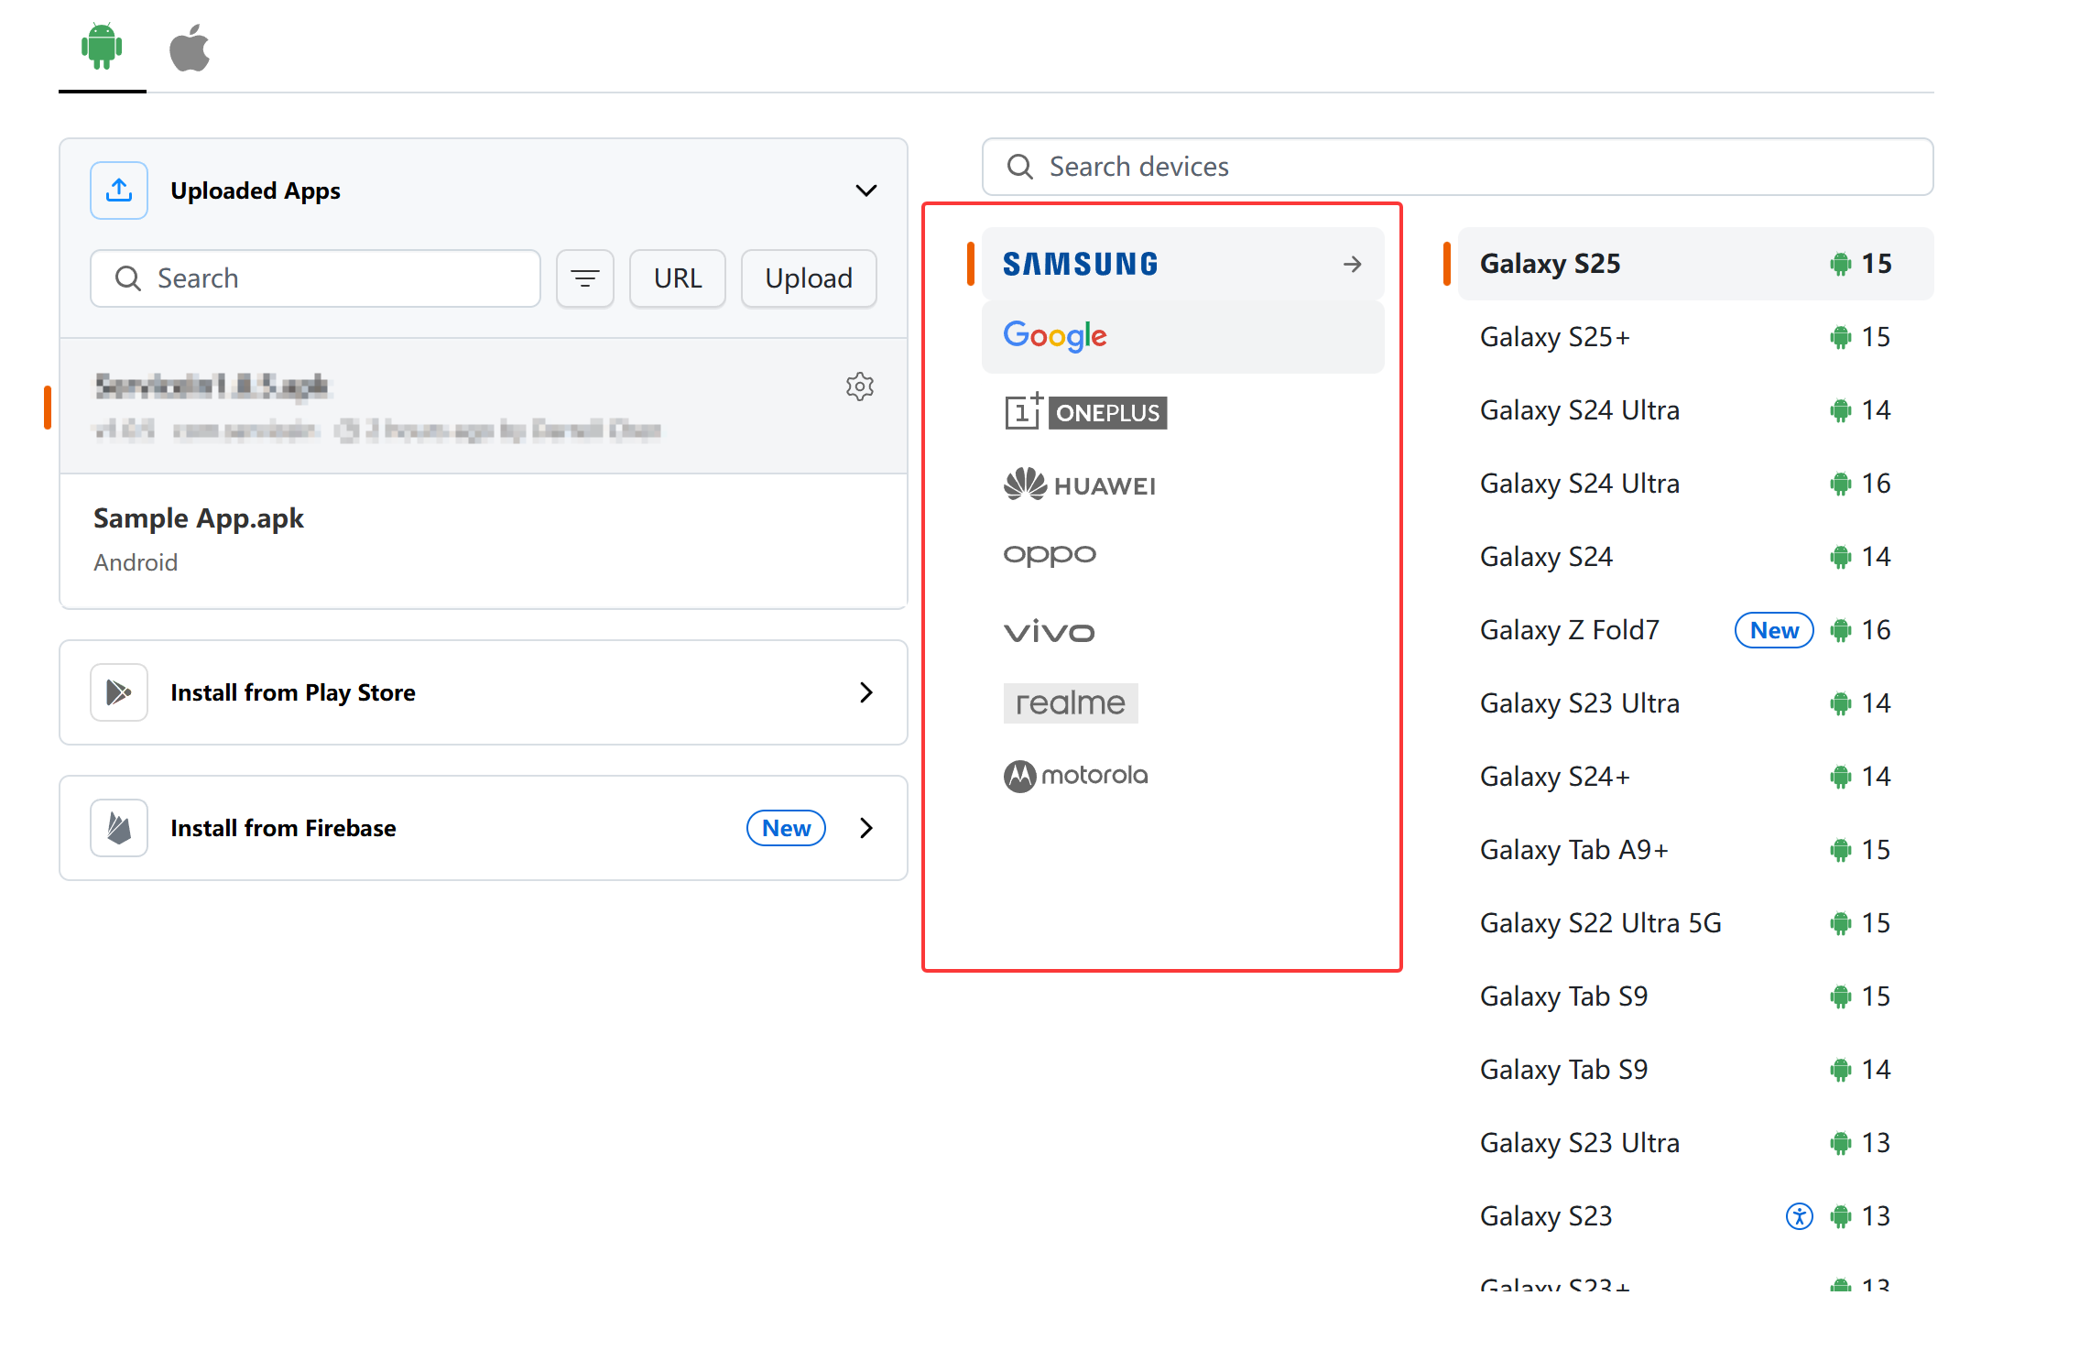Image resolution: width=2090 pixels, height=1350 pixels.
Task: Open settings gear for uploaded app
Action: click(859, 386)
